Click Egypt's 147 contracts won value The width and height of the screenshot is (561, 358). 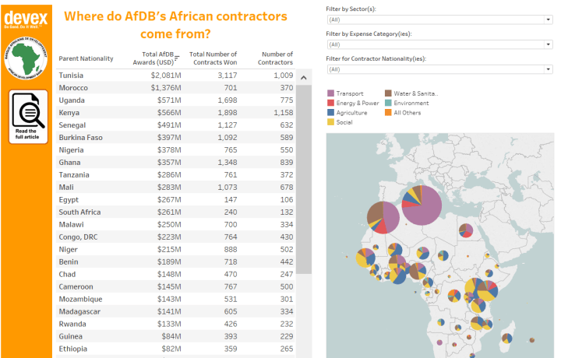click(231, 200)
